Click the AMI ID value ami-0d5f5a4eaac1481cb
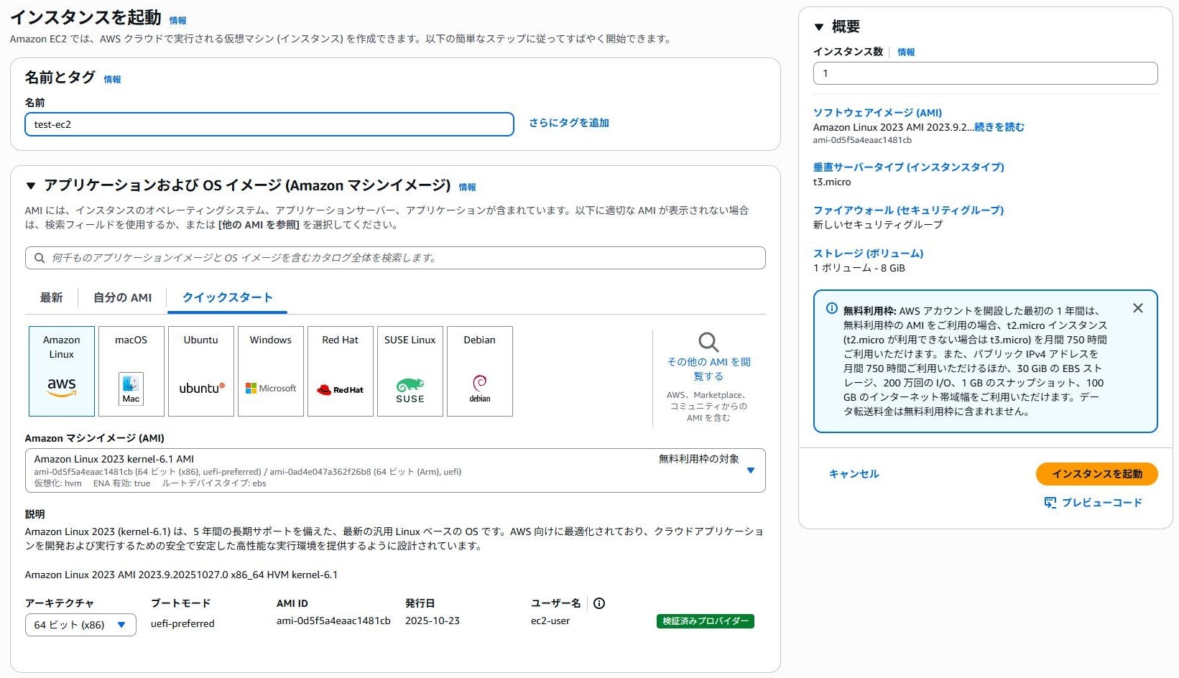 [x=333, y=621]
